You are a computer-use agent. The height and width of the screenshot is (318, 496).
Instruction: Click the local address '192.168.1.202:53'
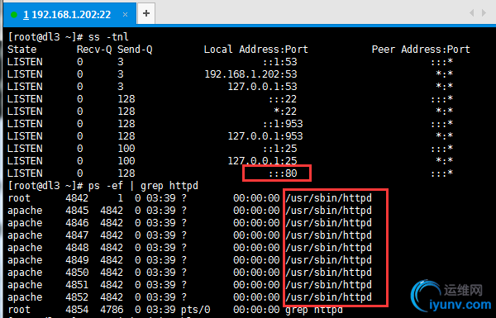tap(250, 74)
